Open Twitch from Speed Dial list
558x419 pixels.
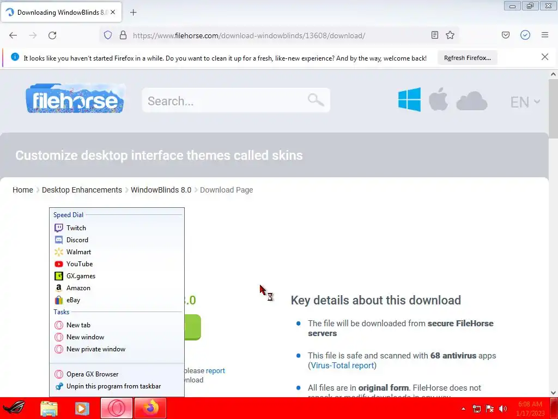point(117,228)
